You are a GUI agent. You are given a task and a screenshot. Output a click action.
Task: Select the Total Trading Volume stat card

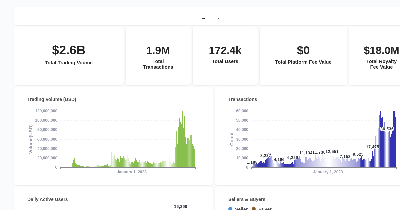point(69,56)
